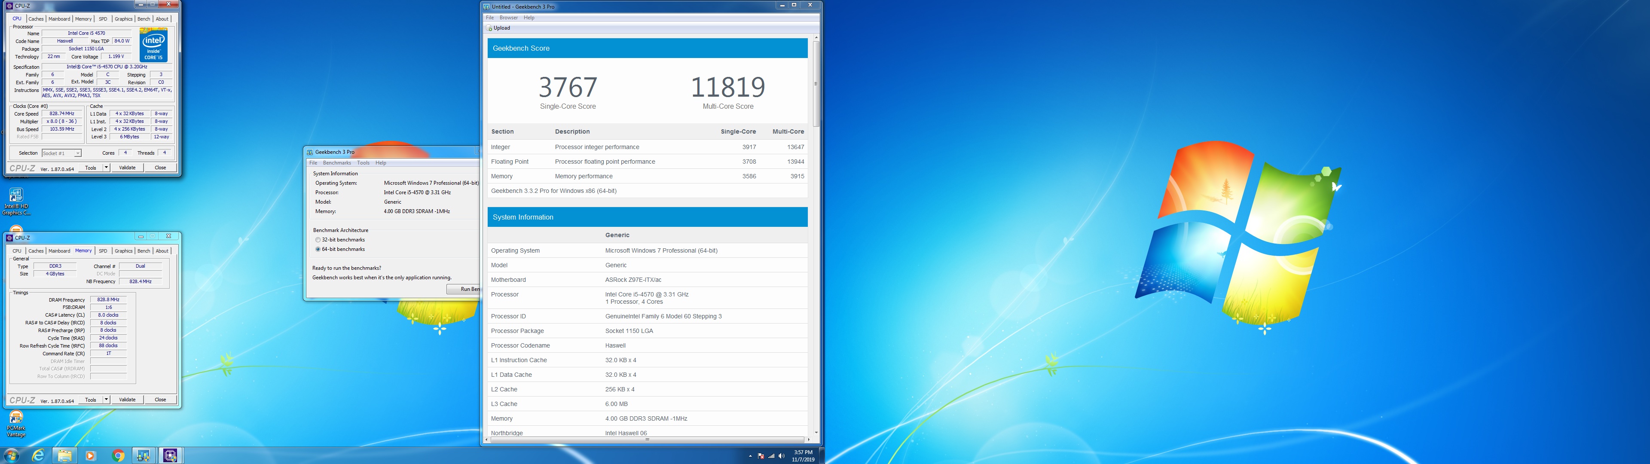Click the Geekbench results vertical scrollbar thumb
The height and width of the screenshot is (464, 1650).
click(816, 84)
